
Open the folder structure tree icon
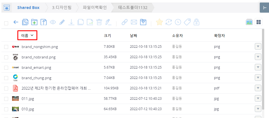[25, 22]
